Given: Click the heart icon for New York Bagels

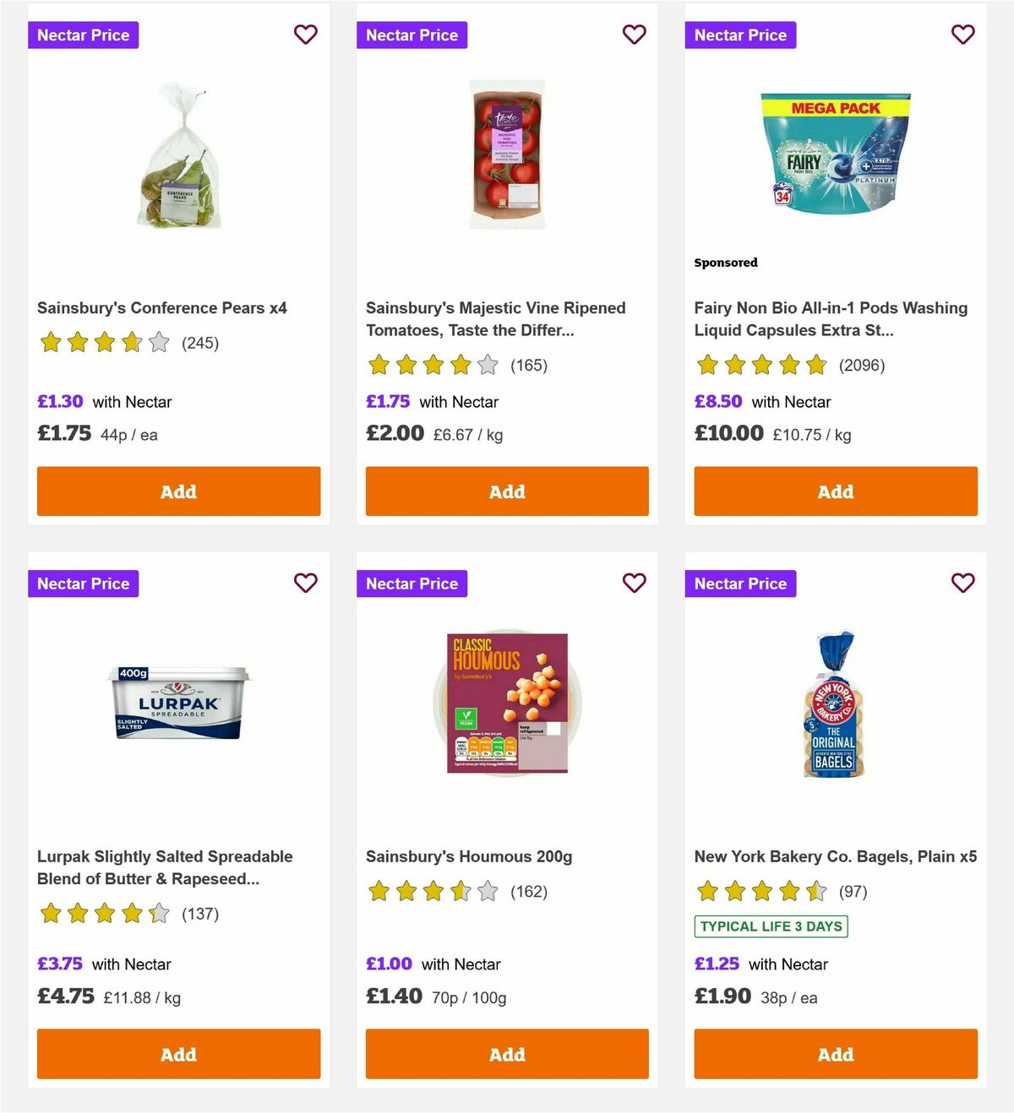Looking at the screenshot, I should 962,583.
